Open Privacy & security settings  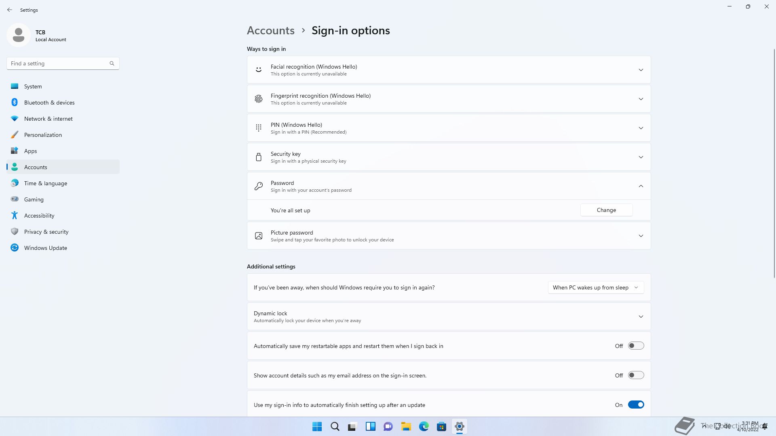coord(63,232)
